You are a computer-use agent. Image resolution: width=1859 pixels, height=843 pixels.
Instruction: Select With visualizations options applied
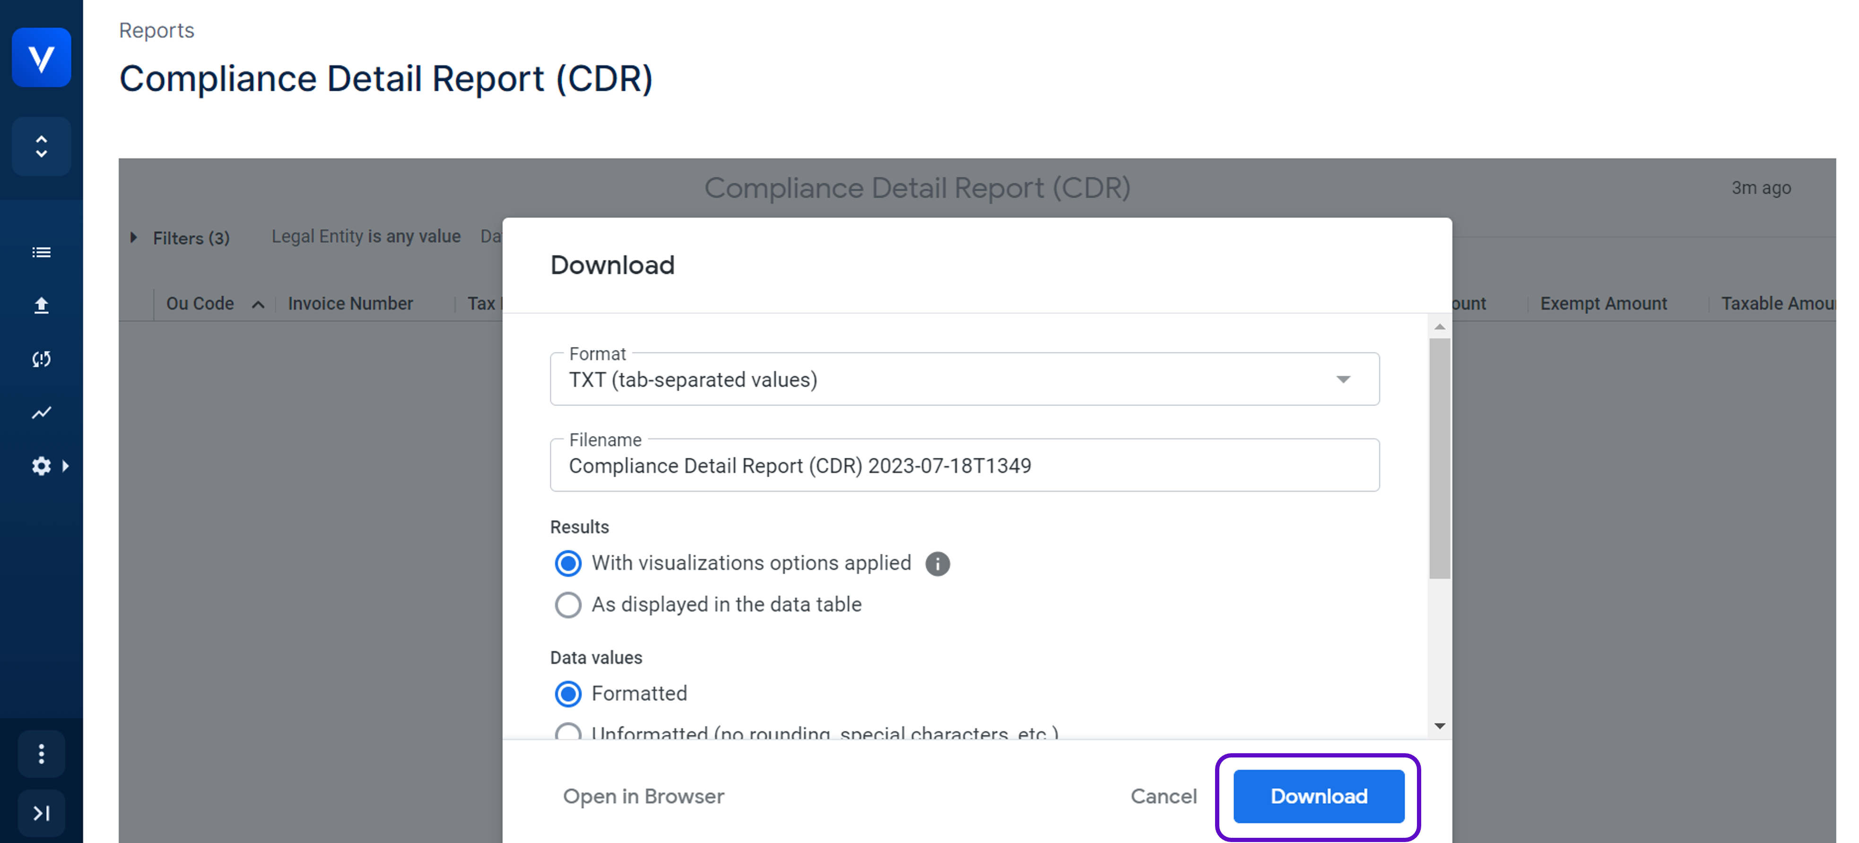568,563
